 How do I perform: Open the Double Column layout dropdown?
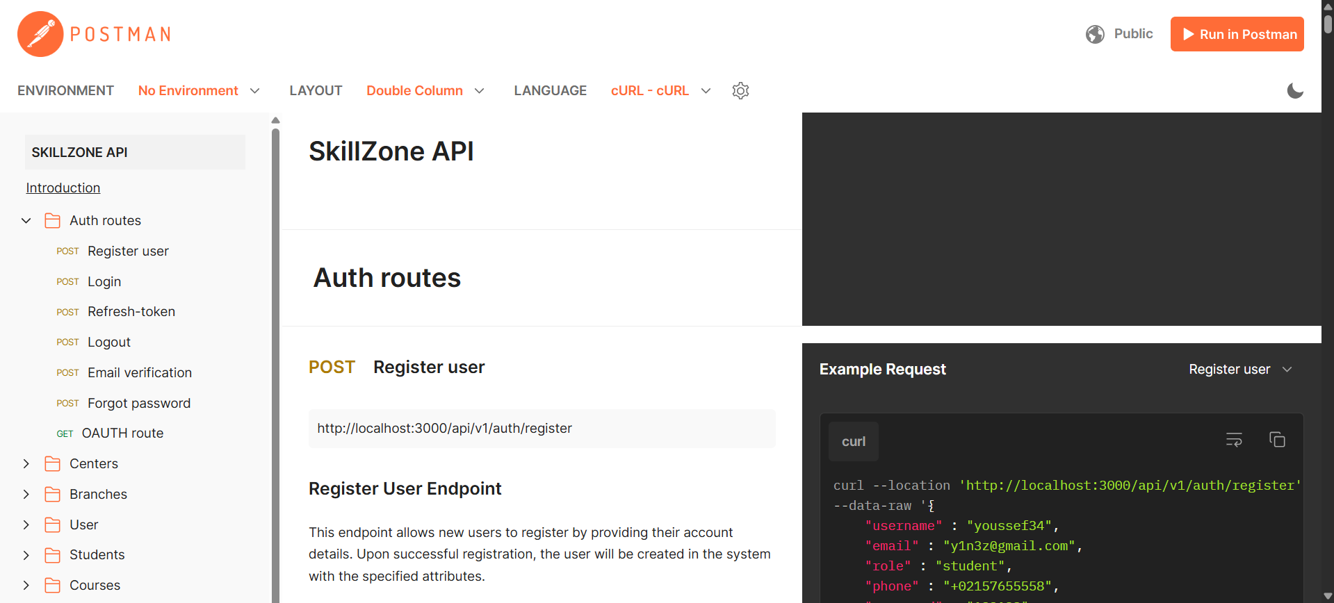pyautogui.click(x=425, y=90)
